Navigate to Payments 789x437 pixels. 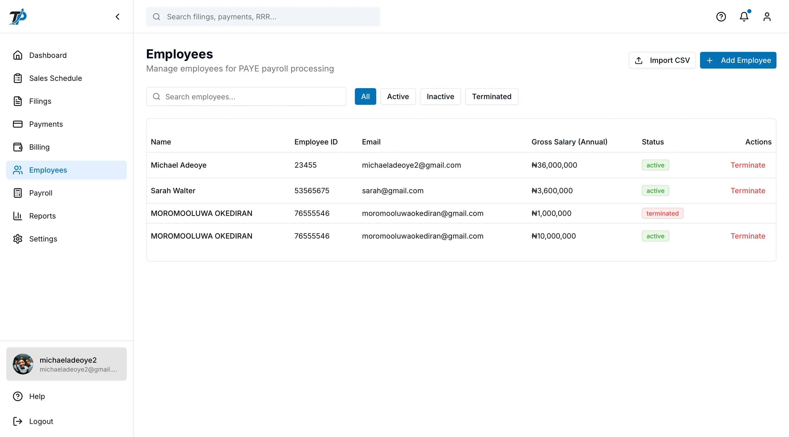tap(67, 124)
